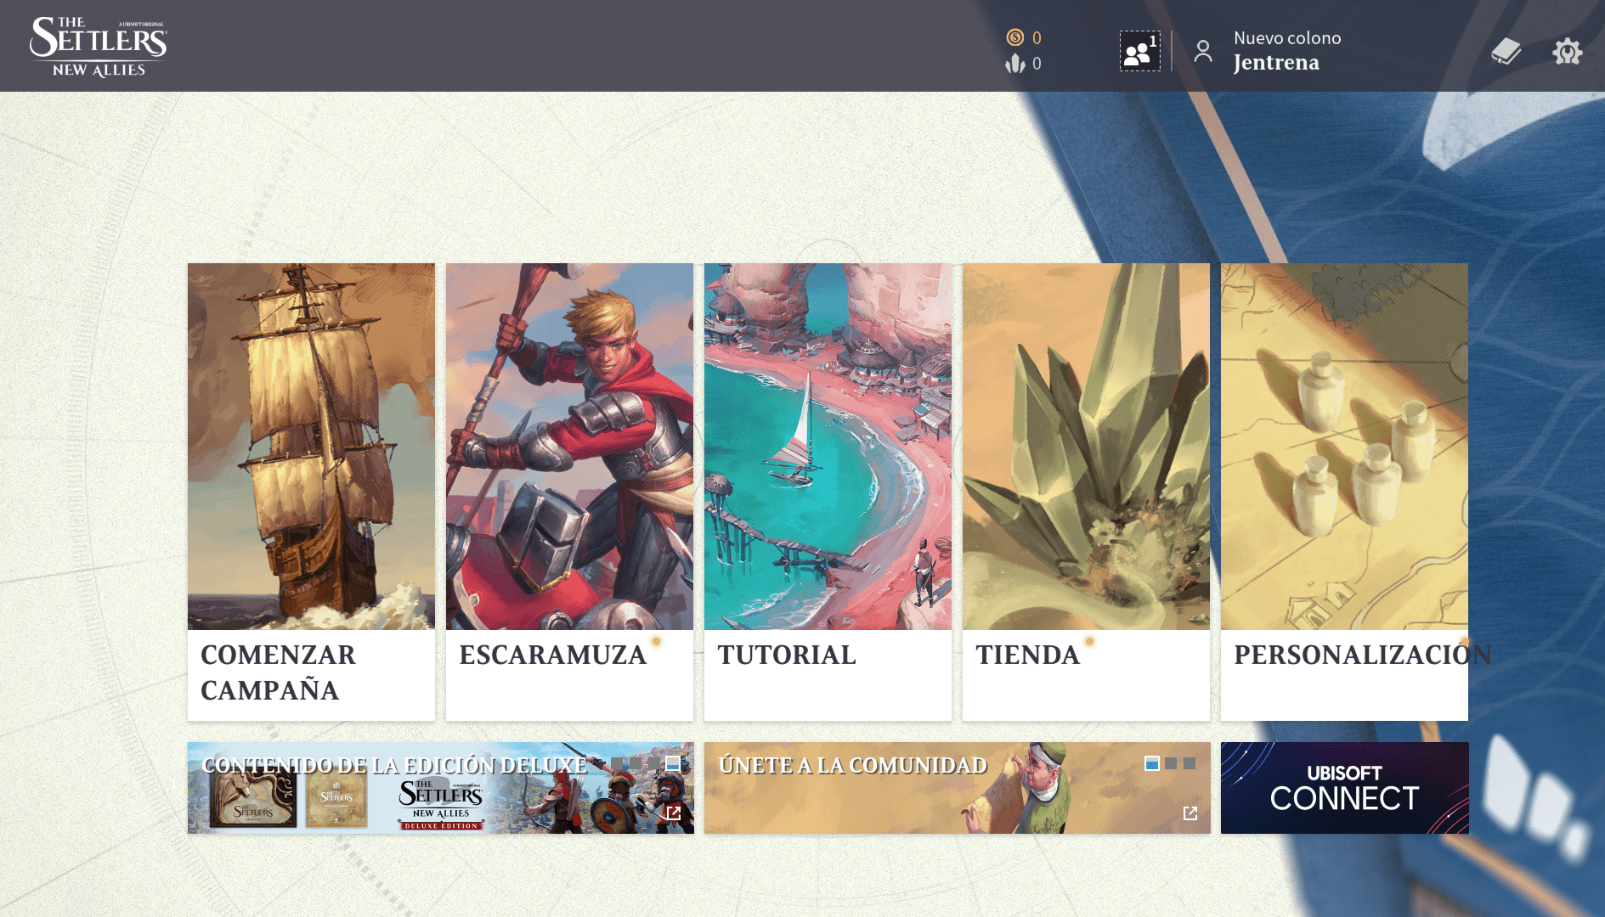
Task: Select third slide dot on Comunidad banner
Action: click(1190, 763)
